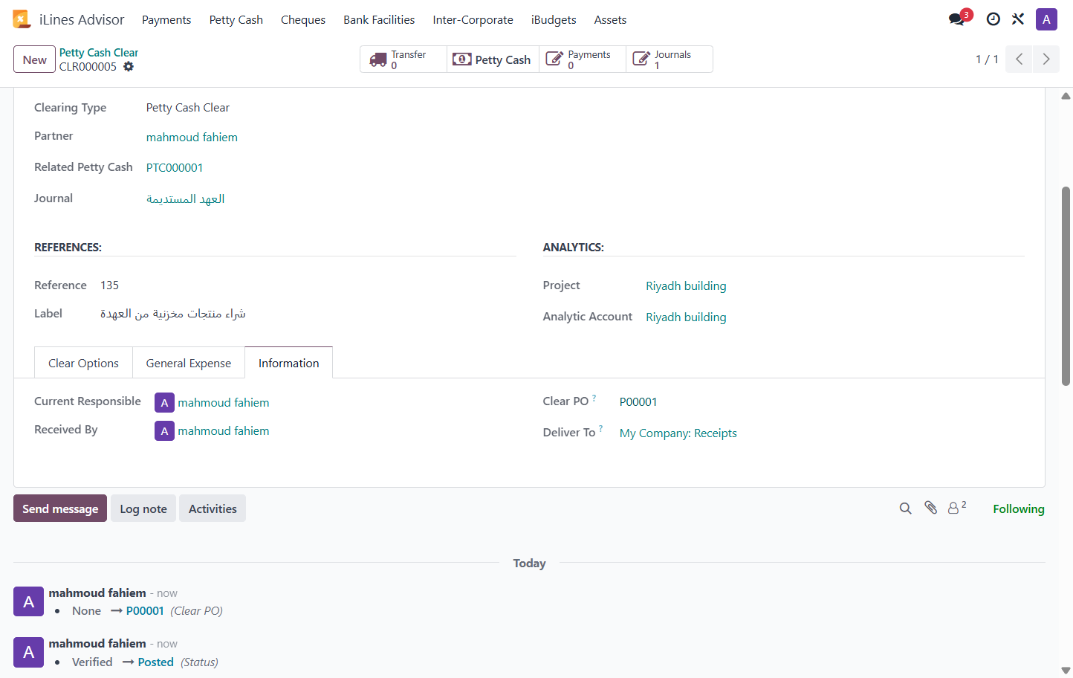Open the My Company: Receipts link

pyautogui.click(x=678, y=433)
